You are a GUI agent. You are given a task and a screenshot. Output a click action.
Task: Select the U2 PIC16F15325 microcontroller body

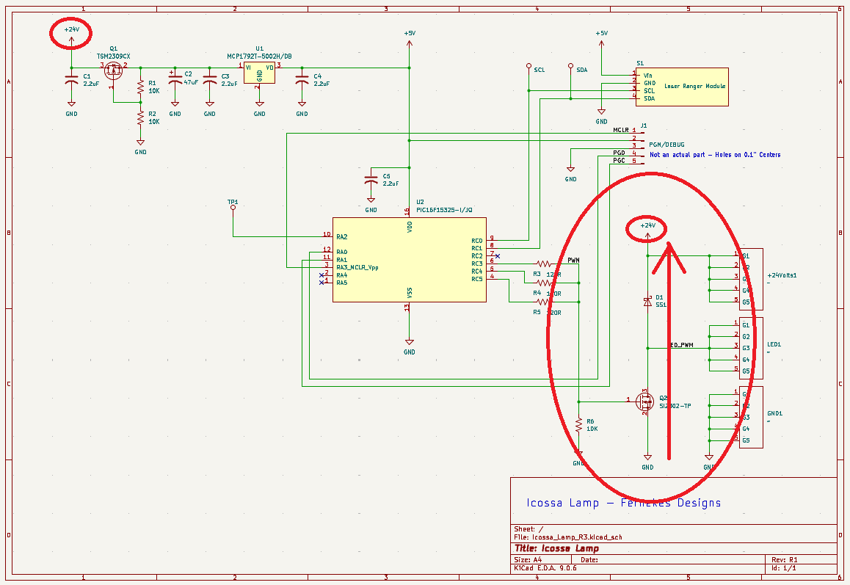pyautogui.click(x=408, y=259)
